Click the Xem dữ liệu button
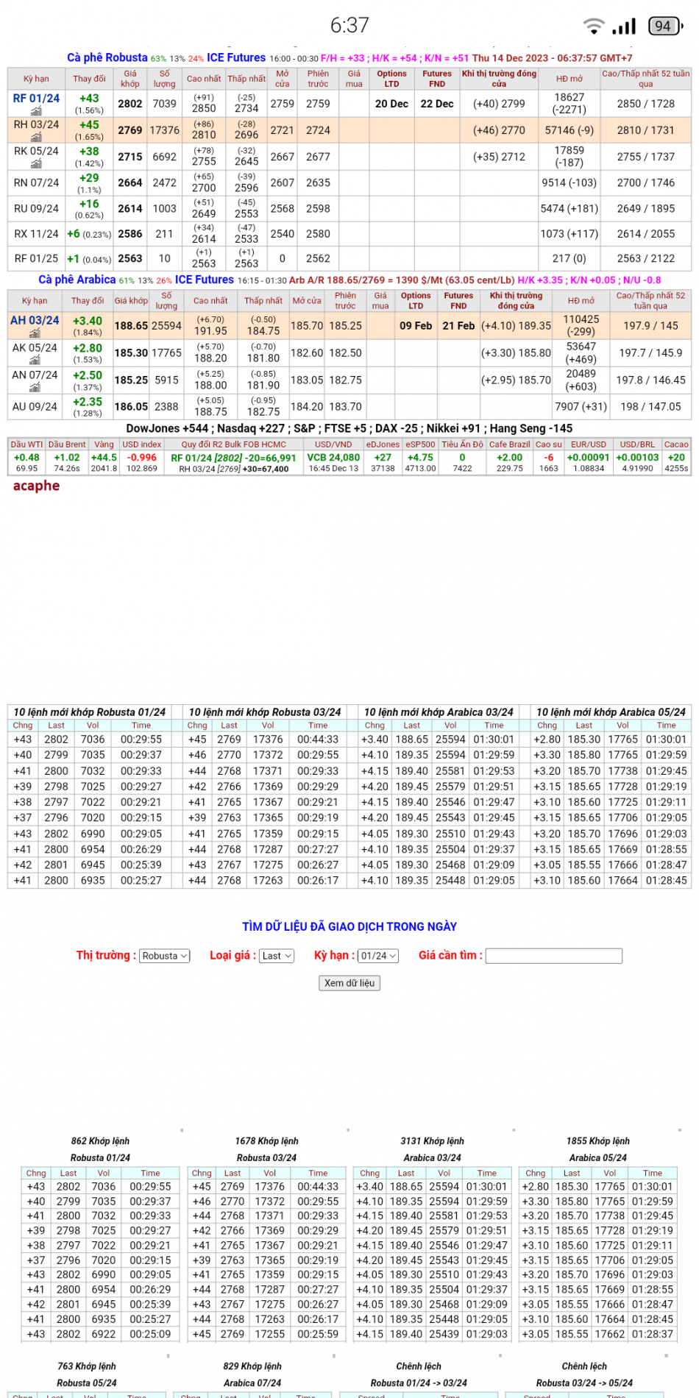The height and width of the screenshot is (1398, 699). pyautogui.click(x=349, y=983)
